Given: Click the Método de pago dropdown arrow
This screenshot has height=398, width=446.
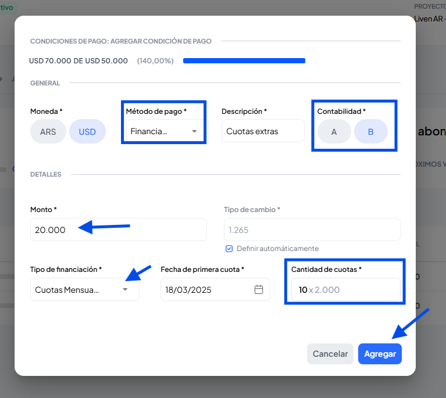Looking at the screenshot, I should [194, 131].
